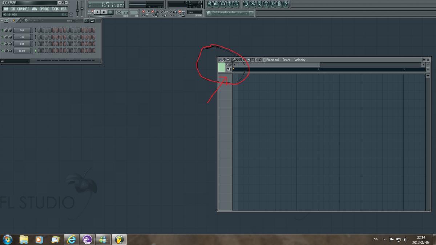This screenshot has height=245, width=436.
Task: Open the VIEW menu
Action: 34,9
